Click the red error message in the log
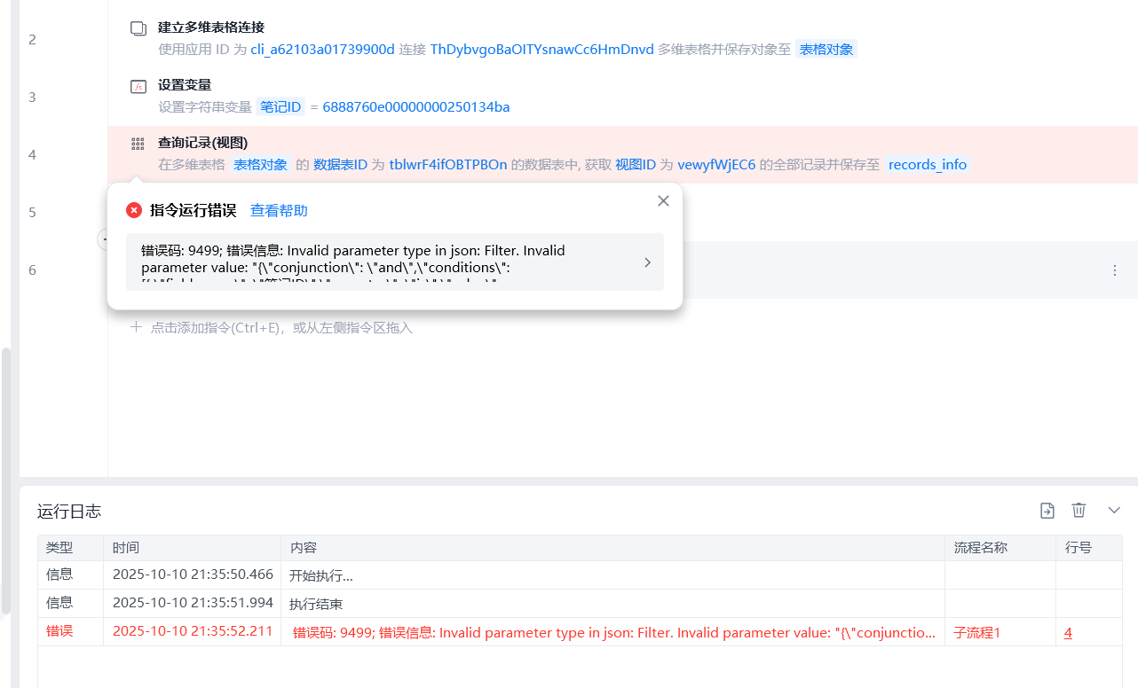Screen dimensions: 1138x688 click(x=613, y=633)
